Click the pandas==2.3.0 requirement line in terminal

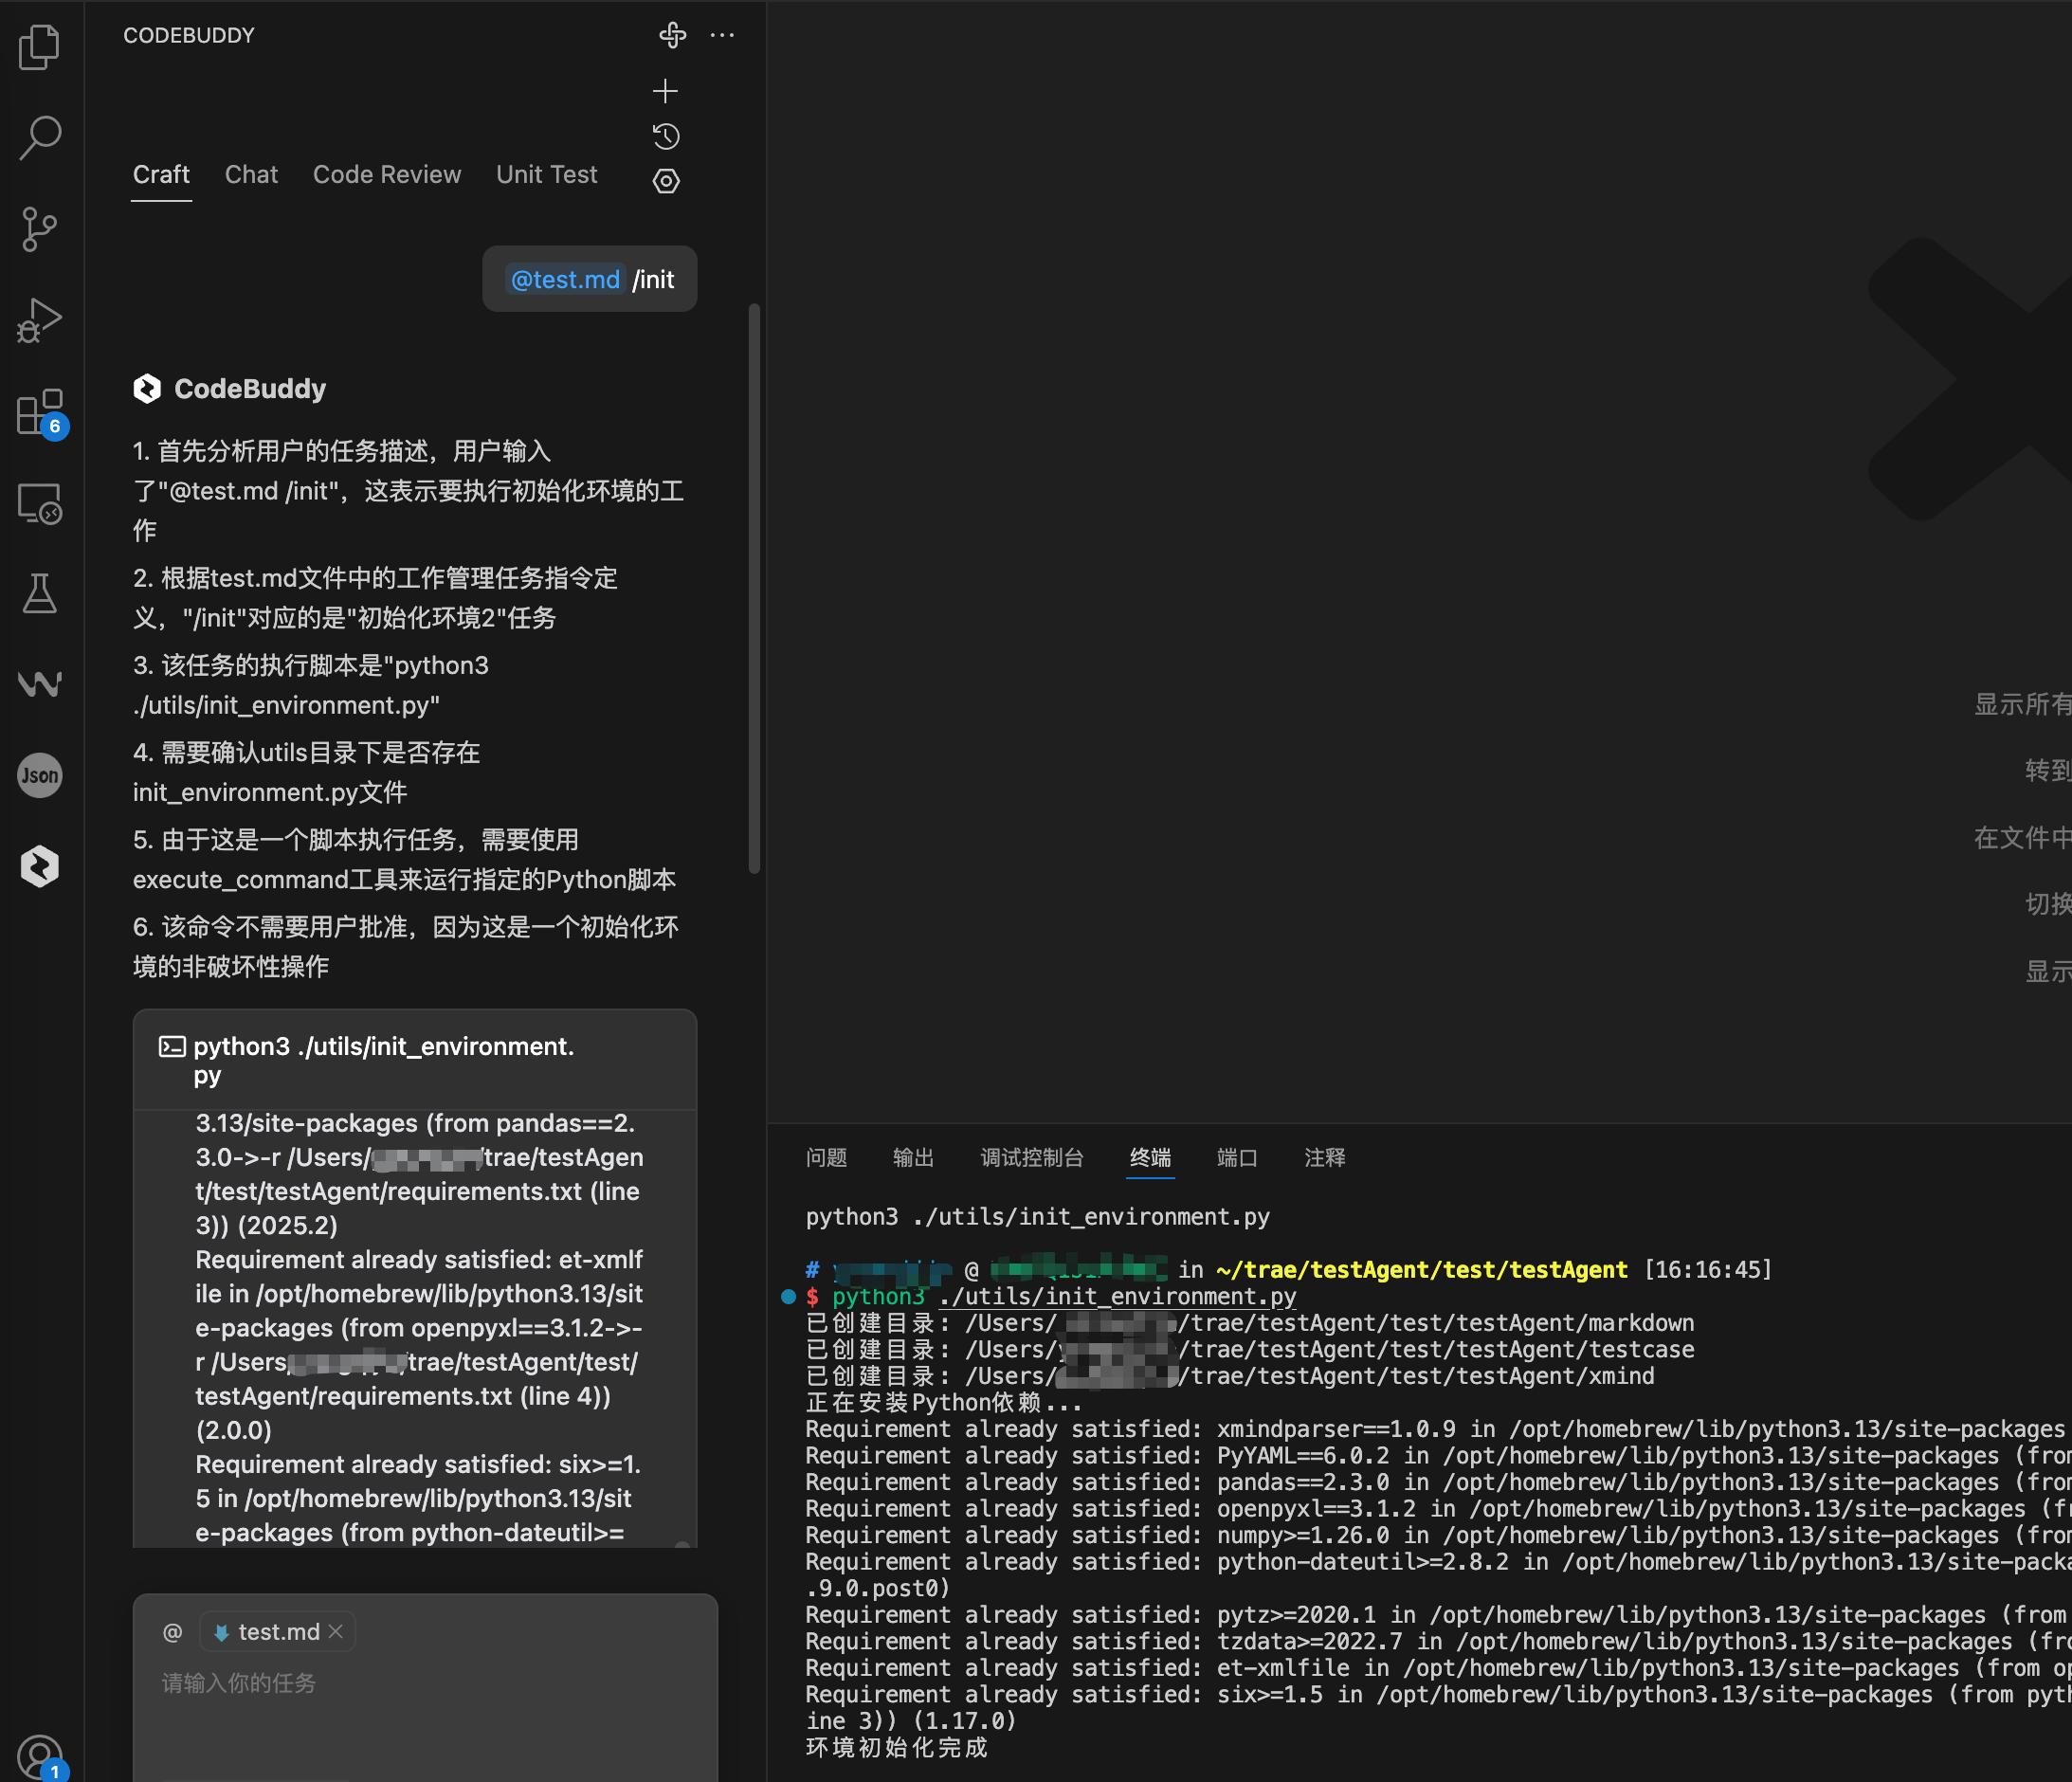point(1438,1482)
